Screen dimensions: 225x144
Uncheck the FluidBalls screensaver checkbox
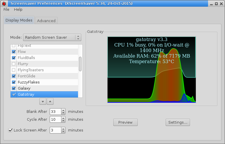(x=14, y=58)
